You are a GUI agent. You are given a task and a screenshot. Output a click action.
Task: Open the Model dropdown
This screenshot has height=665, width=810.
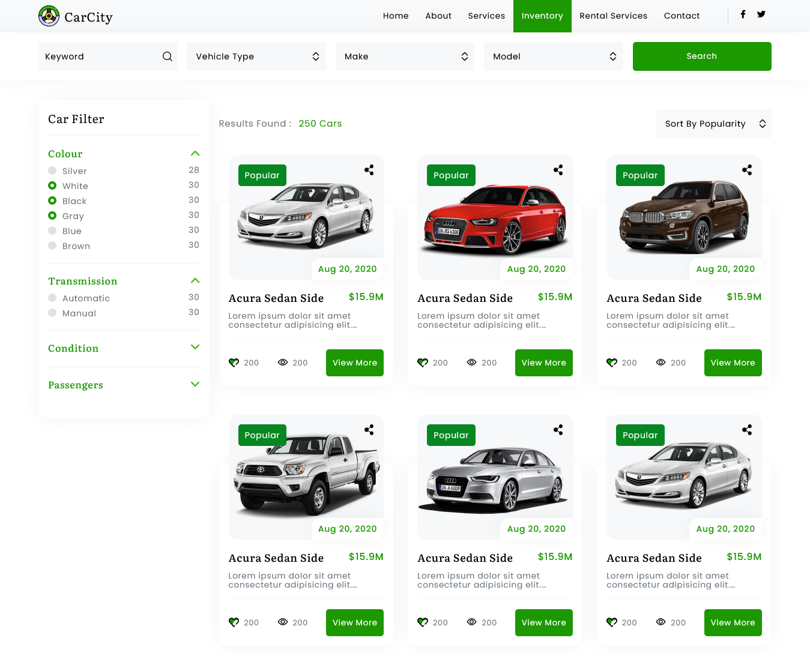[x=554, y=56]
